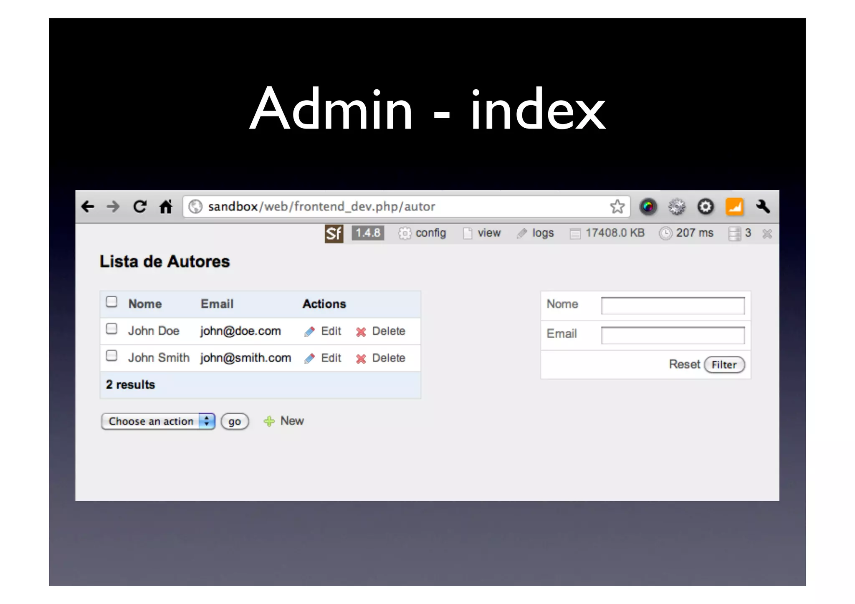Click the globe site info icon
Viewport: 855px width, 604px height.
click(195, 206)
